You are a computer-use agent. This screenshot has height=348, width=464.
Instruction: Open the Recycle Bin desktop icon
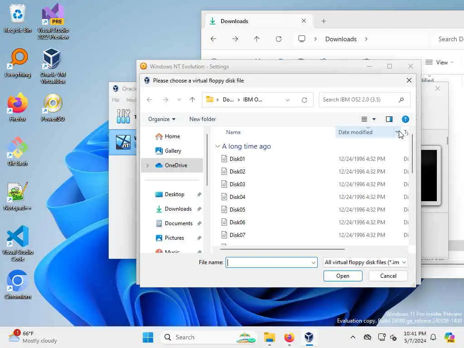pos(18,18)
